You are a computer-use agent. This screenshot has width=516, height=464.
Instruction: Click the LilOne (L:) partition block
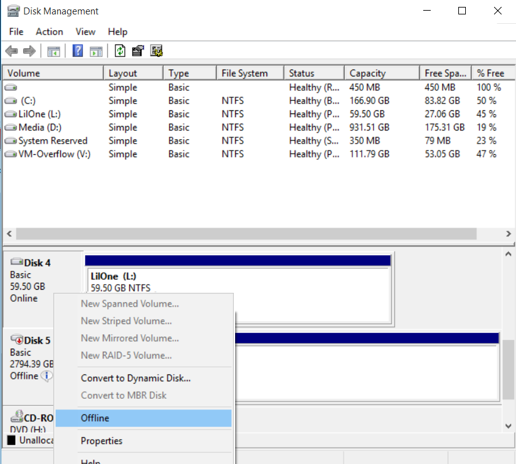click(x=238, y=281)
